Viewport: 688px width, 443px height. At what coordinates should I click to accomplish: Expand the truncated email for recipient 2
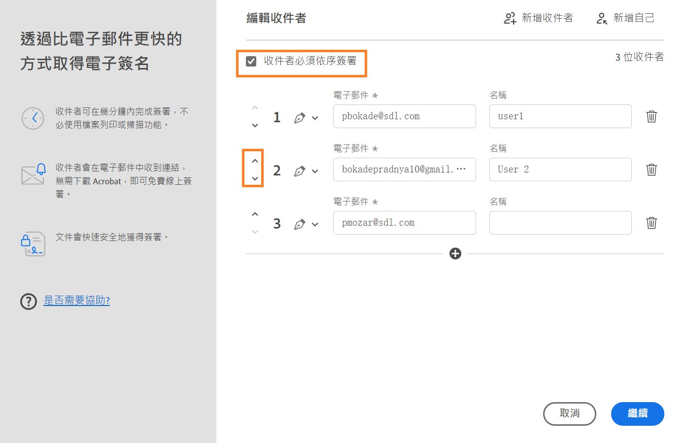[x=466, y=170]
